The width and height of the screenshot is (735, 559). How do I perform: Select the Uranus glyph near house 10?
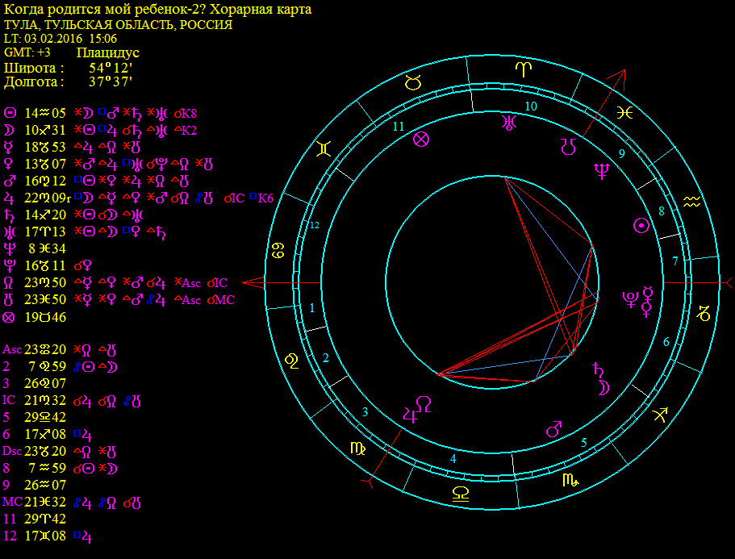508,123
